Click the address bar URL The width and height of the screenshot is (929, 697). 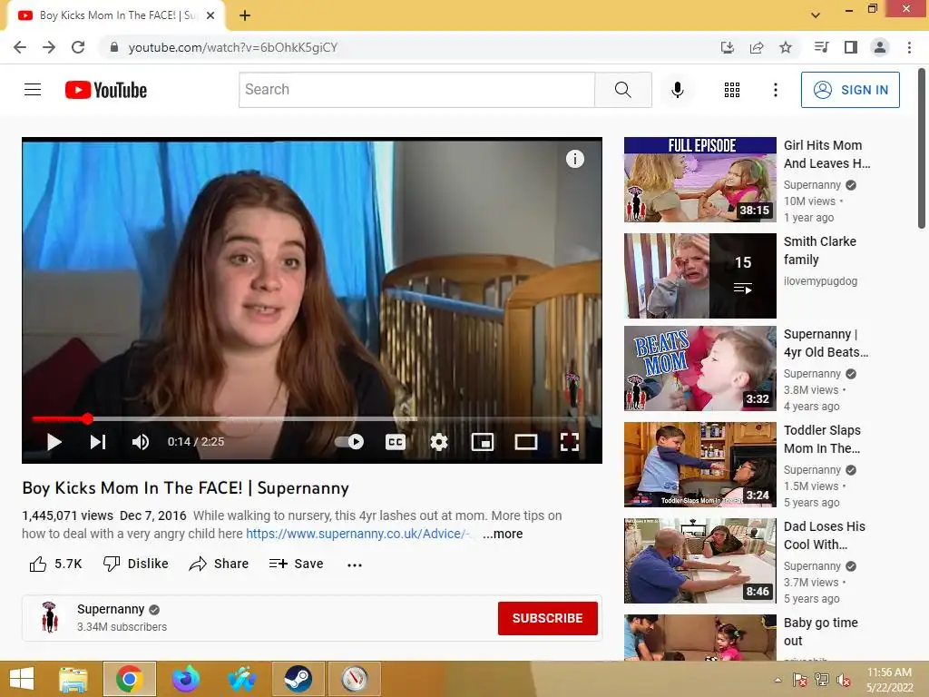coord(233,47)
